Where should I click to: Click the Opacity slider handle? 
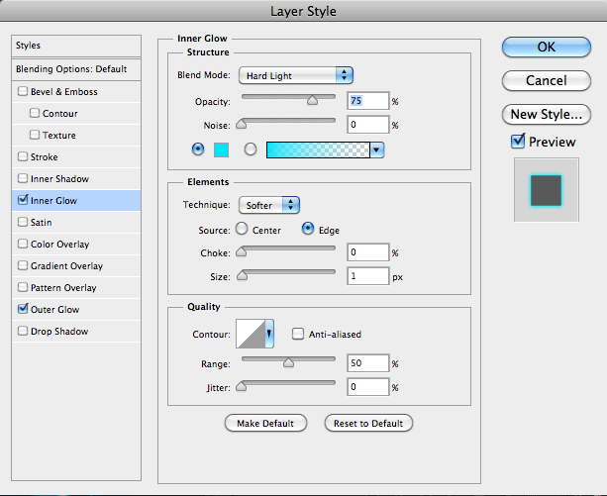tap(313, 98)
